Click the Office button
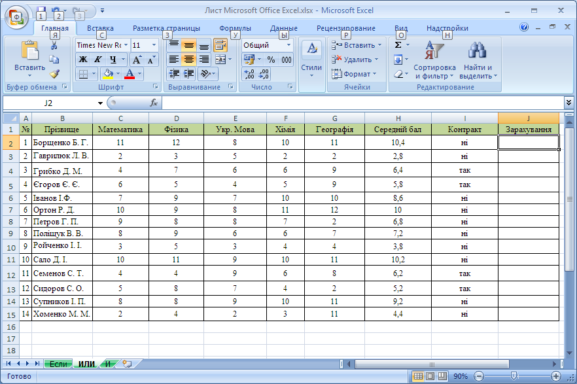The image size is (577, 384). click(x=16, y=17)
